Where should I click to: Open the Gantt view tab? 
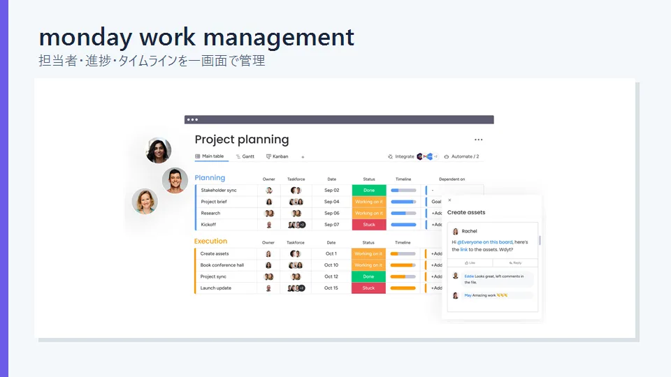(x=245, y=156)
